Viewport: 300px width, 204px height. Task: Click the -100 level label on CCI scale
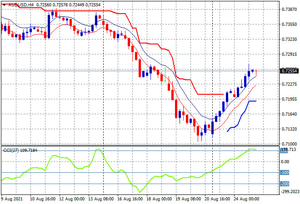click(285, 173)
